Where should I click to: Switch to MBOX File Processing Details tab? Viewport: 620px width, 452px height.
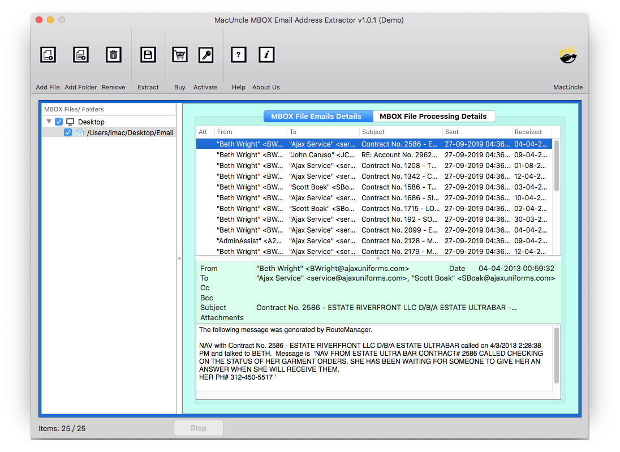coord(434,116)
